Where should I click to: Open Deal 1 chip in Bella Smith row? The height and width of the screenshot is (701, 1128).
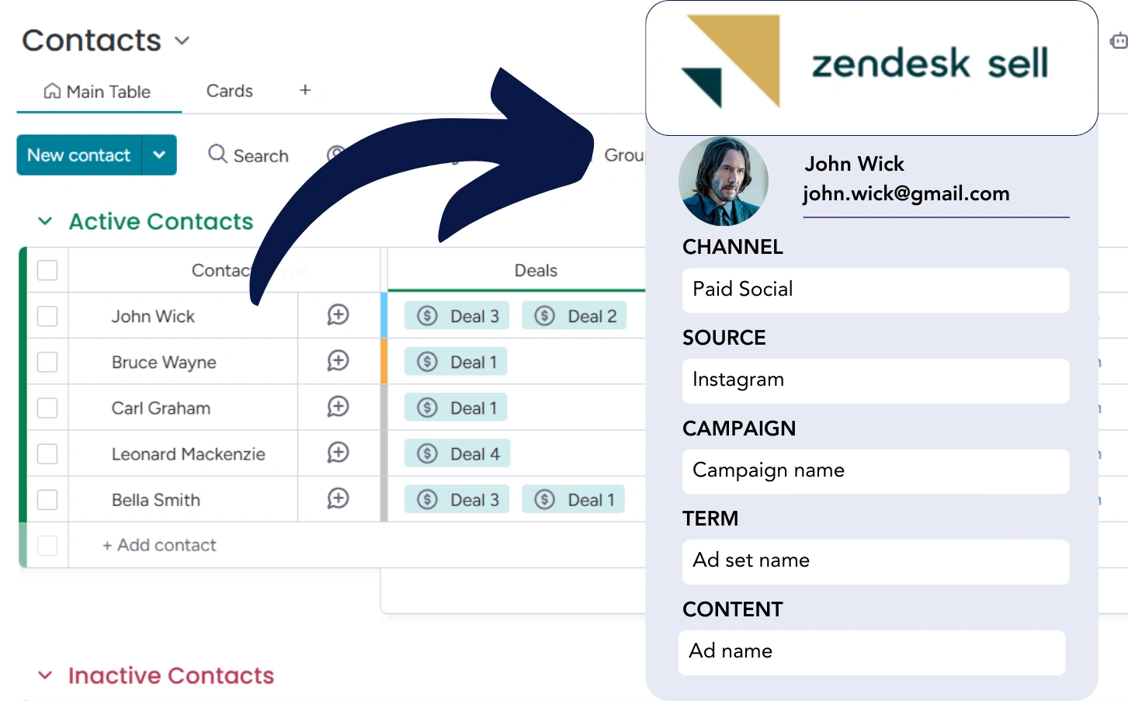[574, 499]
